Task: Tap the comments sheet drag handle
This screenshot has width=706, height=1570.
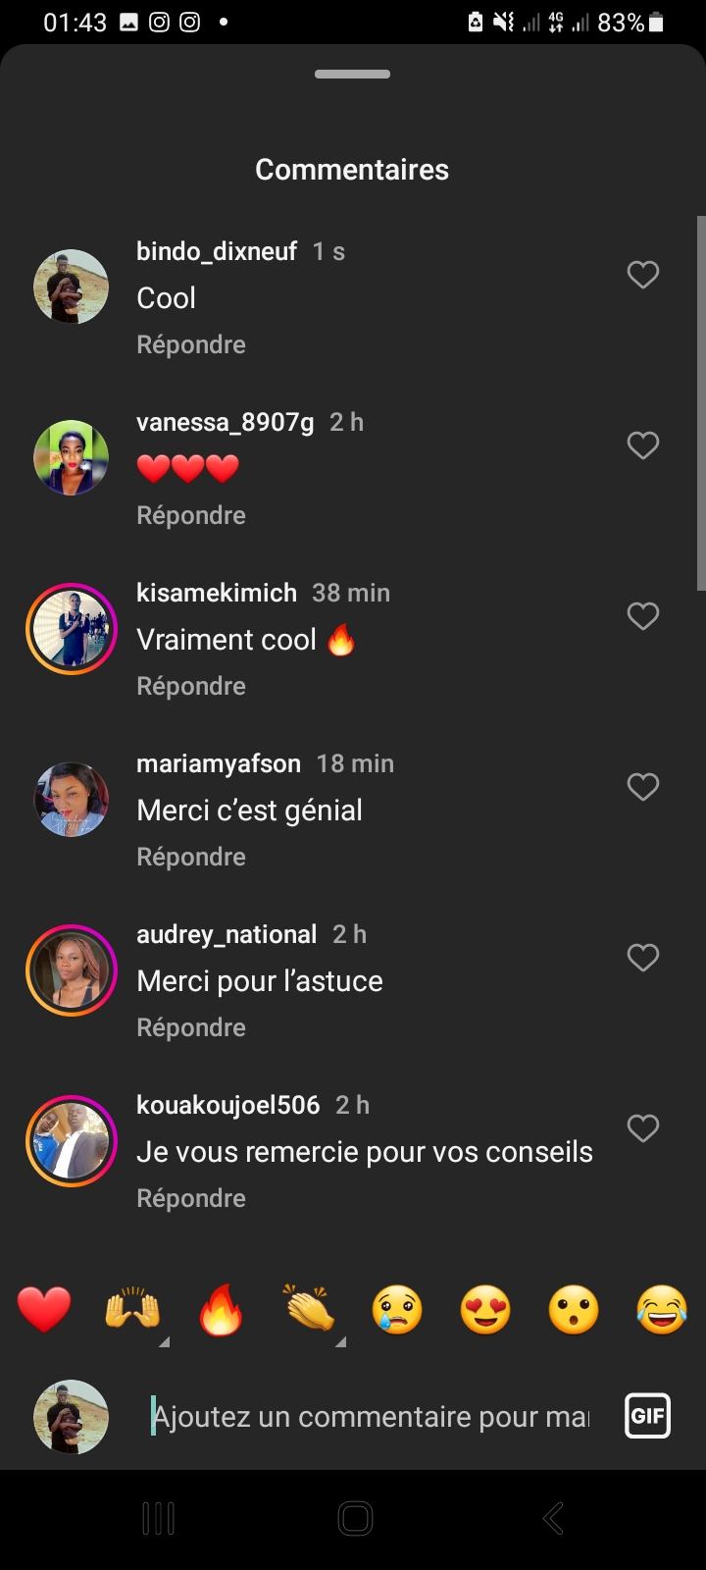Action: click(353, 75)
